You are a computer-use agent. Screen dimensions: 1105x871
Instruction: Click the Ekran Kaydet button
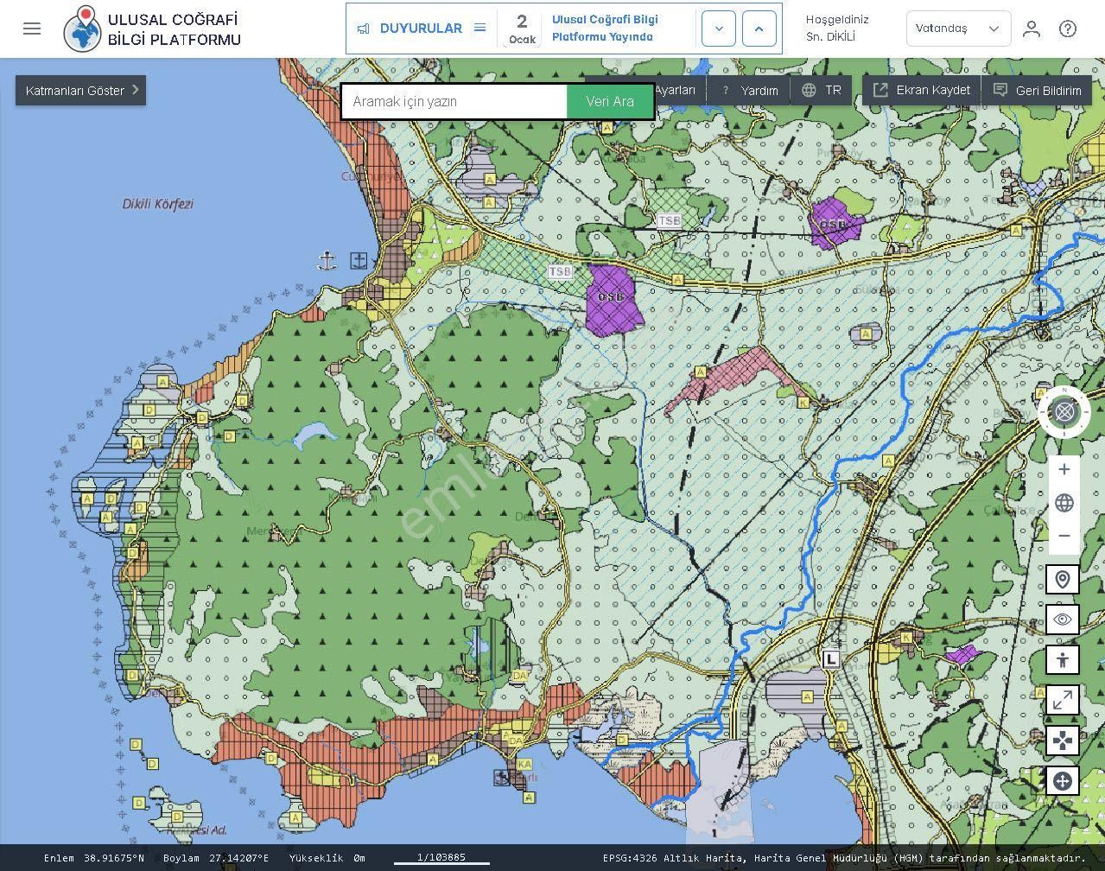(x=921, y=91)
